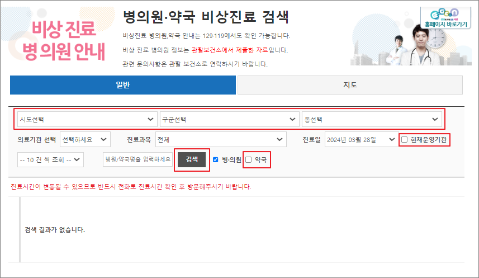This screenshot has width=479, height=278.
Task: Click the 의료기관 선택 label
Action: click(37, 139)
